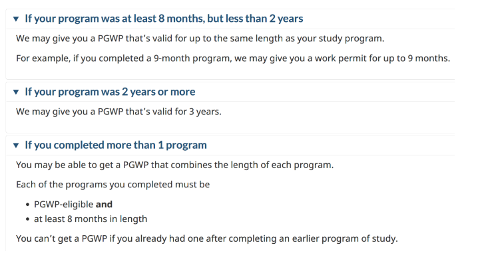Viewport: 480px width, 275px height.
Task: Click the sentence about combining length of each program
Action: pyautogui.click(x=175, y=165)
